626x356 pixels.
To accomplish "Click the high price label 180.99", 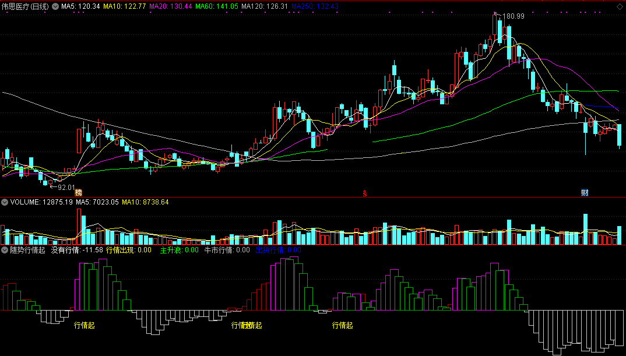I will click(x=513, y=16).
